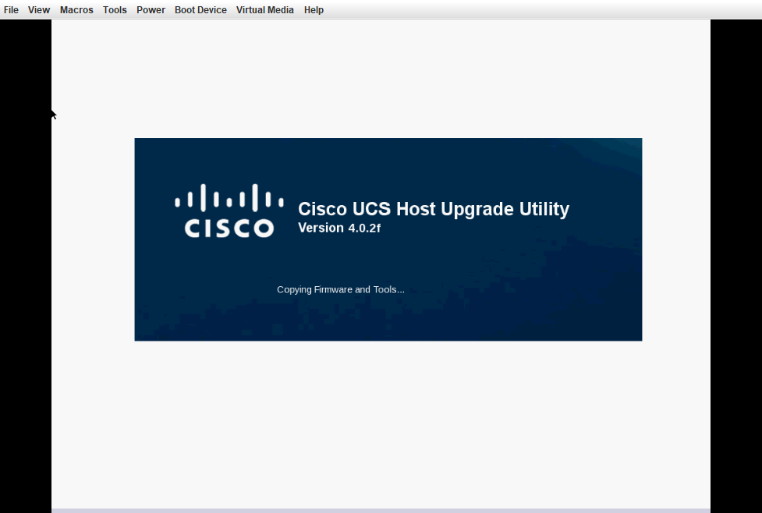Open the Boot Device menu
This screenshot has height=513, width=762.
pos(200,9)
